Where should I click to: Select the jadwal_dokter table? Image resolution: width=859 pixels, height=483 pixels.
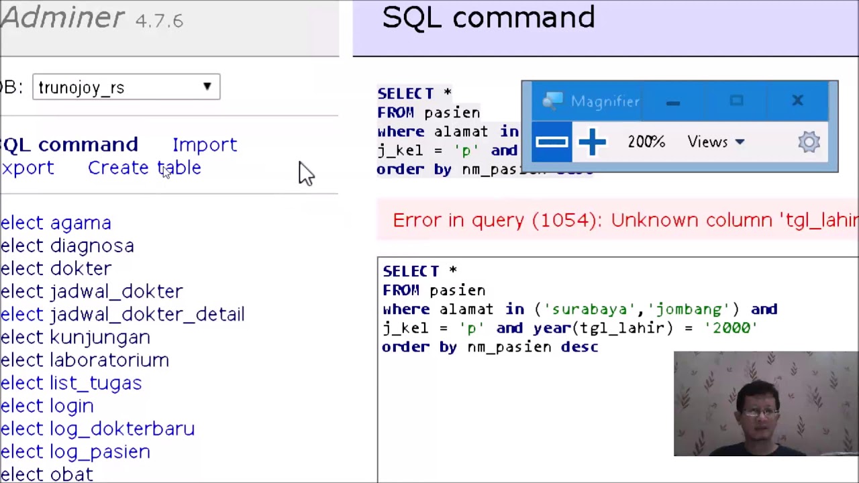[116, 291]
